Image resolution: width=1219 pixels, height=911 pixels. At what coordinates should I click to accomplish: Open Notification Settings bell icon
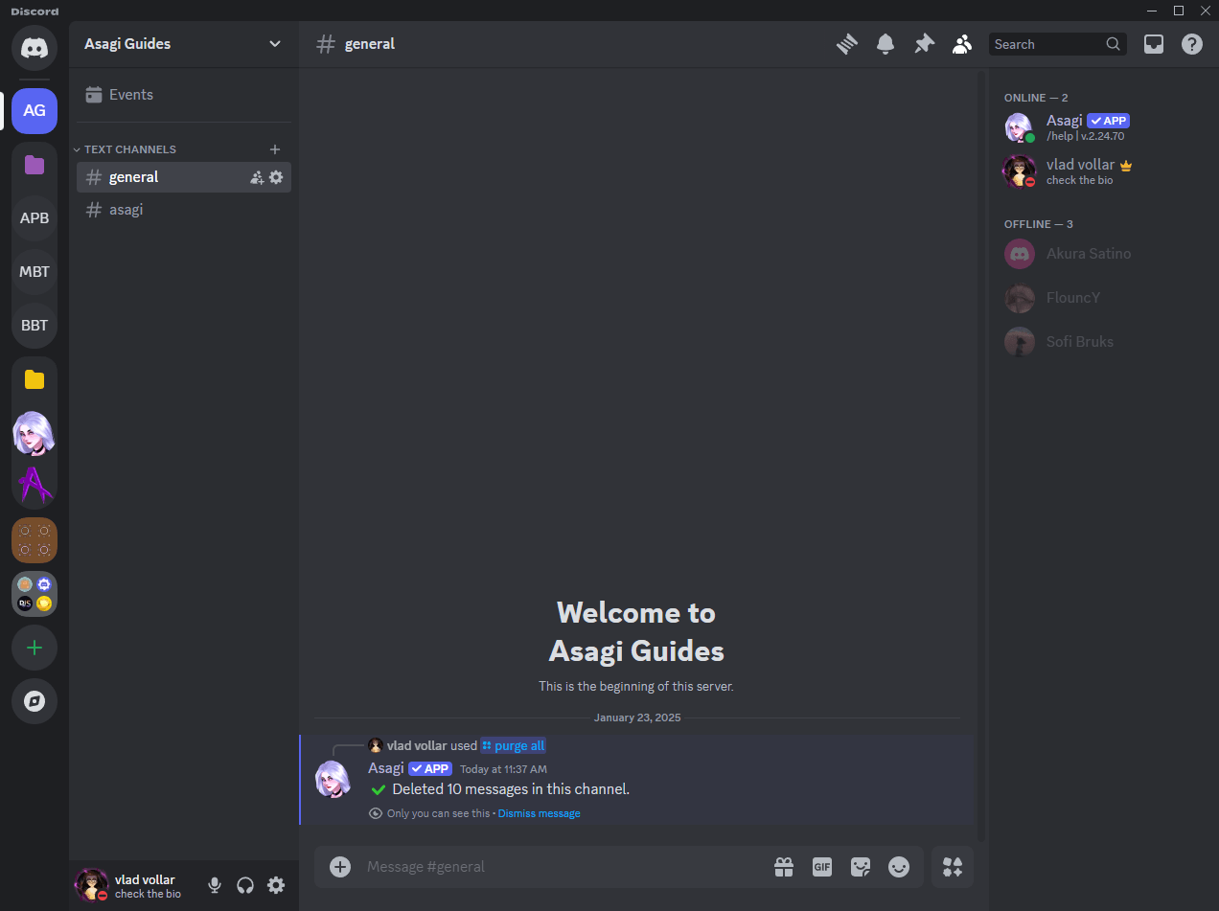click(885, 44)
